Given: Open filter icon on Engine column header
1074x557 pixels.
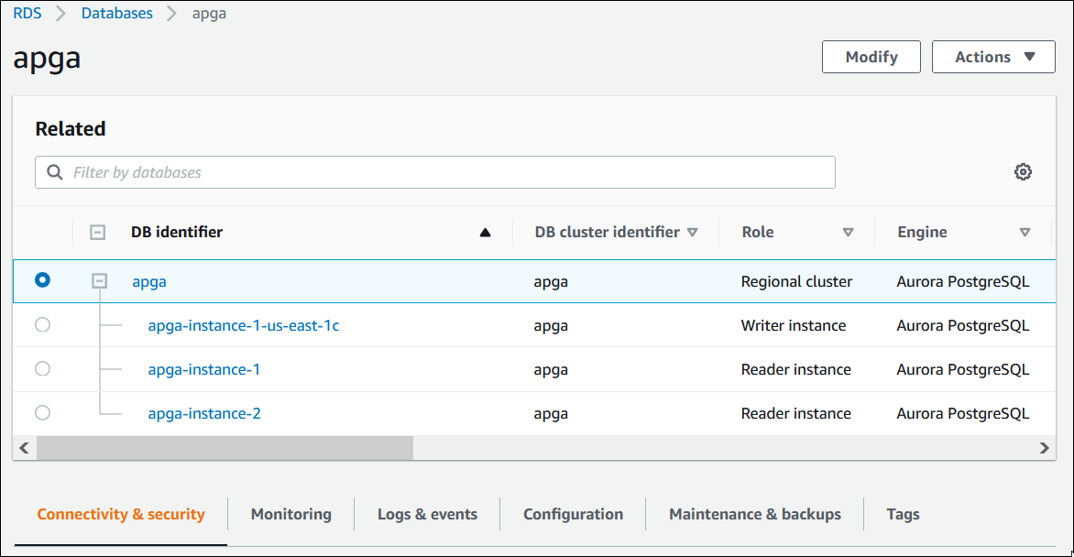Looking at the screenshot, I should 1025,232.
